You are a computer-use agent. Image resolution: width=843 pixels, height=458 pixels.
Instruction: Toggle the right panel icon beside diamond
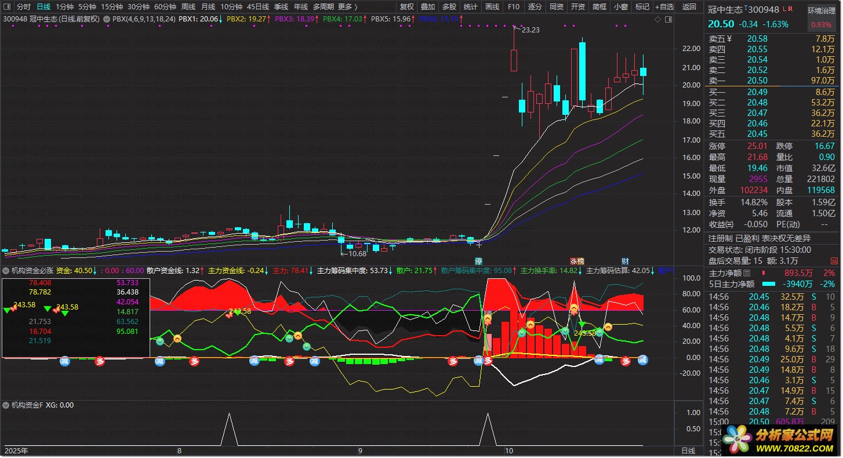(667, 19)
